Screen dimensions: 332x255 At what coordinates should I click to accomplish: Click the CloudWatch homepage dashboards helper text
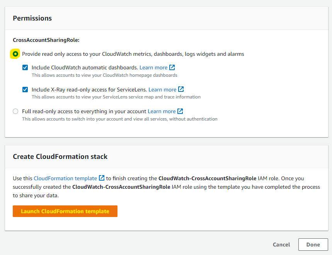(x=104, y=75)
